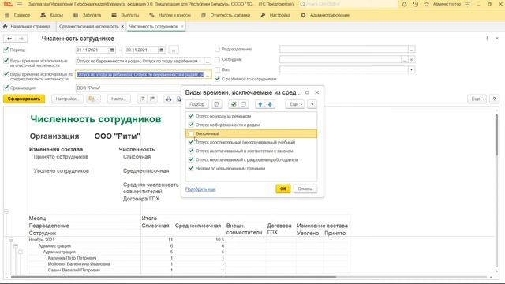Image resolution: width=505 pixels, height=284 pixels.
Task: Enable the Сотрудник filter checkbox
Action: pyautogui.click(x=218, y=60)
